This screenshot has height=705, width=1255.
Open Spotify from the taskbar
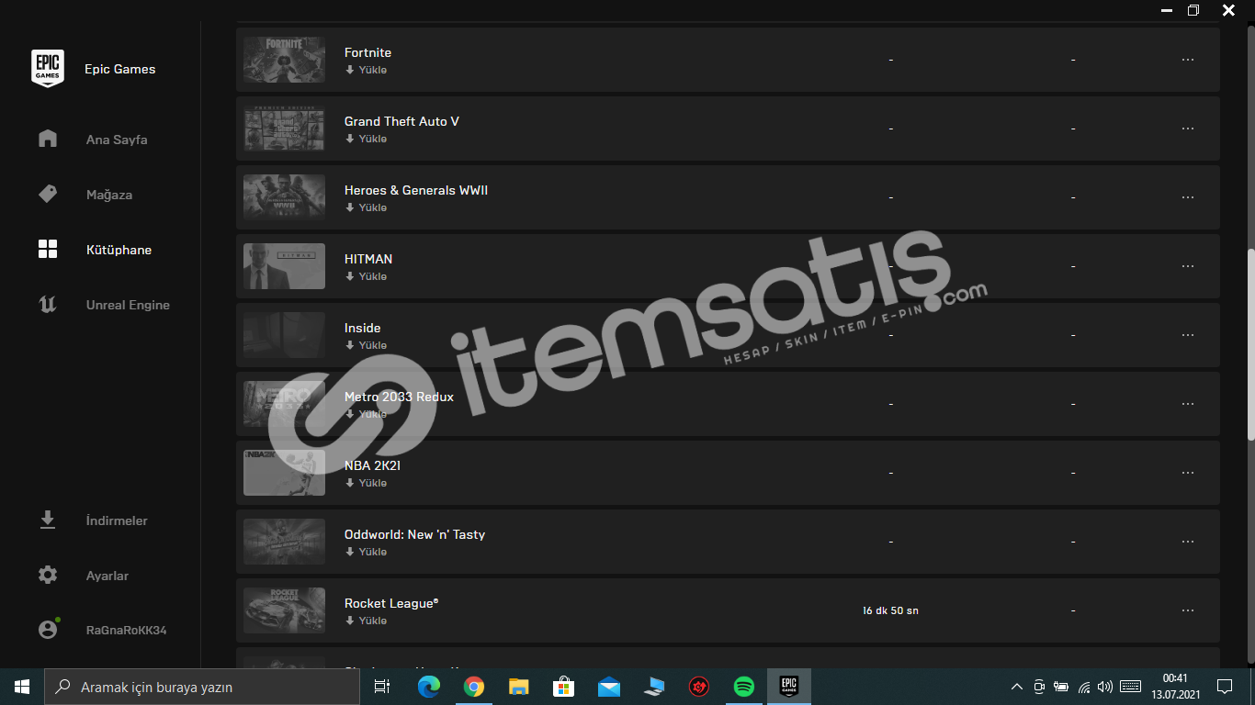(x=744, y=687)
